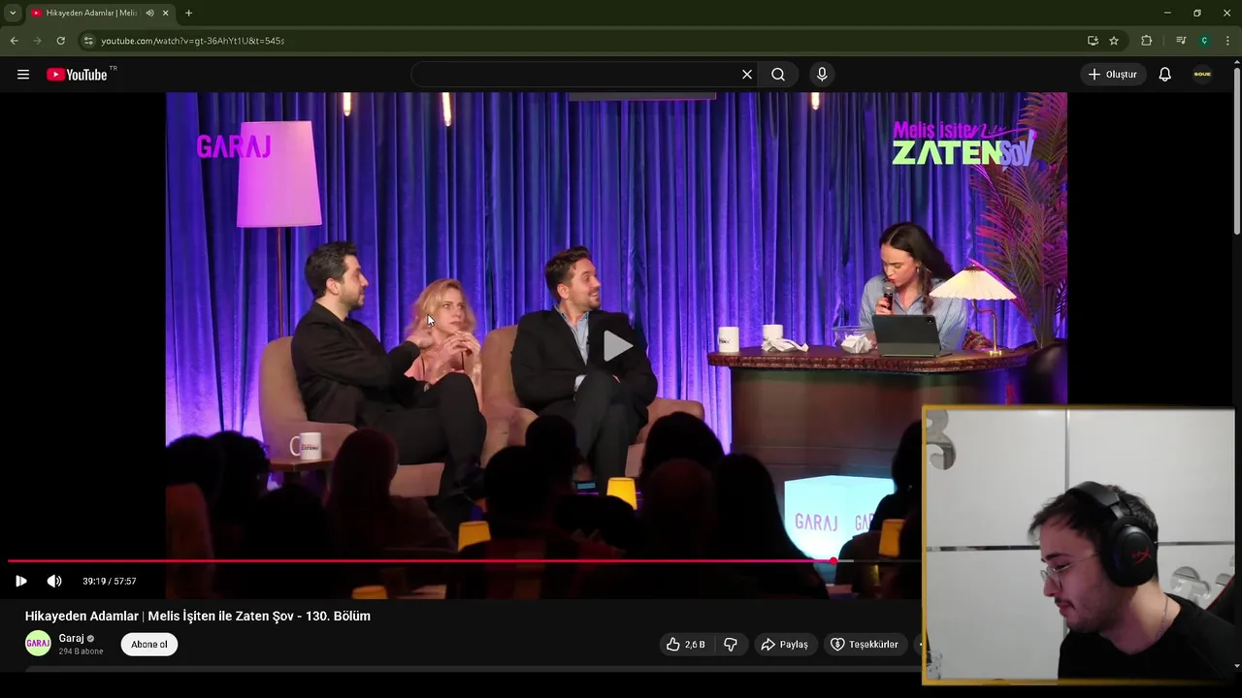Go to YouTube home via logo
Image resolution: width=1242 pixels, height=698 pixels.
coord(78,75)
